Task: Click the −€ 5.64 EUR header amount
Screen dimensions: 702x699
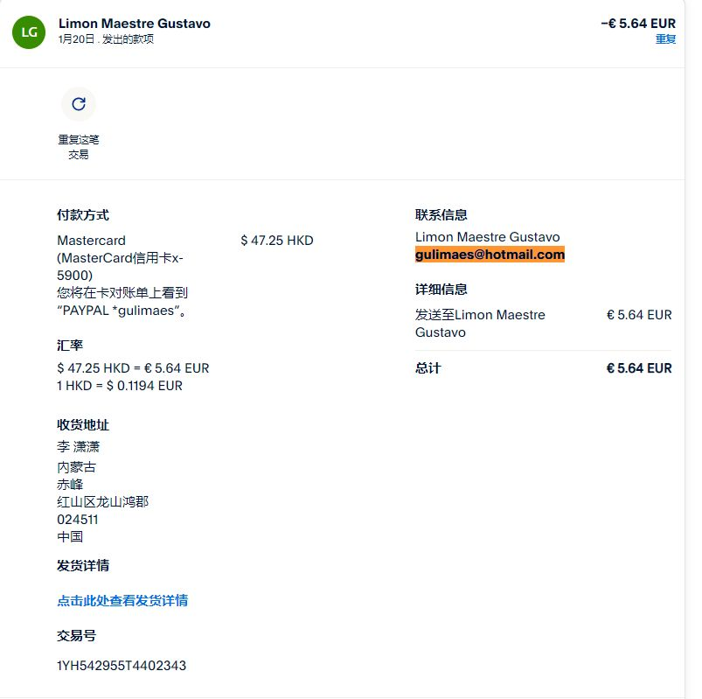Action: coord(638,24)
